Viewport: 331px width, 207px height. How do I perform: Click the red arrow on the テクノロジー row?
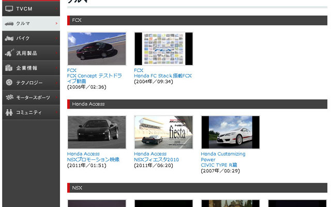click(x=56, y=82)
